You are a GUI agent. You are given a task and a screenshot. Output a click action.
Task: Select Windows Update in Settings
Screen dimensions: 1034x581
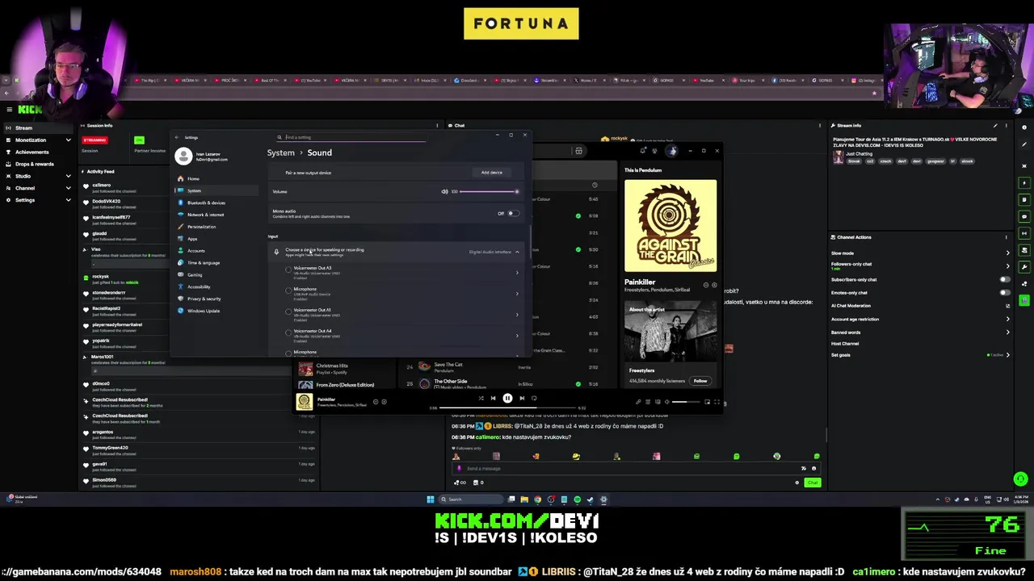click(x=216, y=311)
